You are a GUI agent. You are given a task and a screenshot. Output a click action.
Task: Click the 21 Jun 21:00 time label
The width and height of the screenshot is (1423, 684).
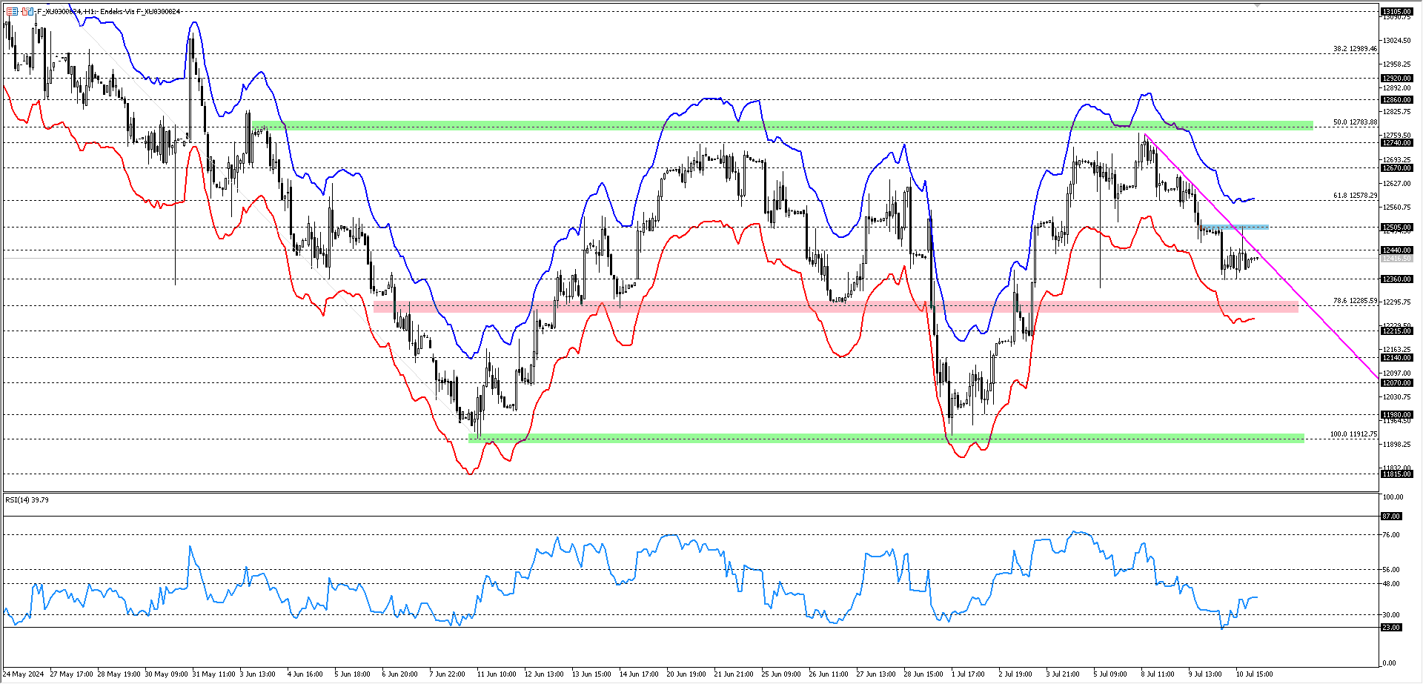(x=734, y=674)
